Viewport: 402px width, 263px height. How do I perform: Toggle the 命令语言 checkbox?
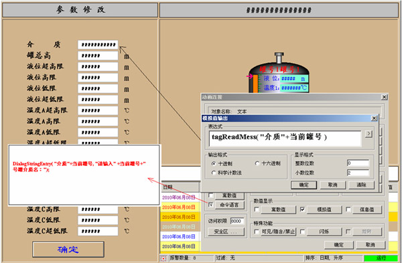(210, 204)
